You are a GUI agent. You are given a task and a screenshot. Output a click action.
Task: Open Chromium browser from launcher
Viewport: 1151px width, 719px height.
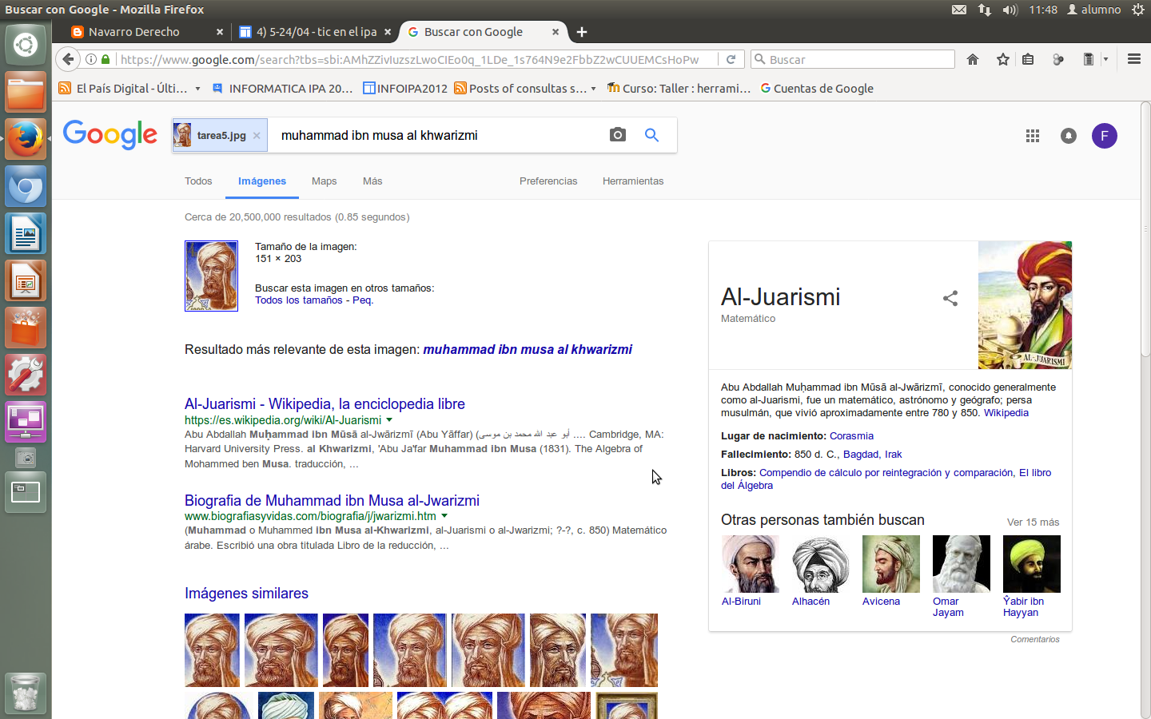click(26, 187)
